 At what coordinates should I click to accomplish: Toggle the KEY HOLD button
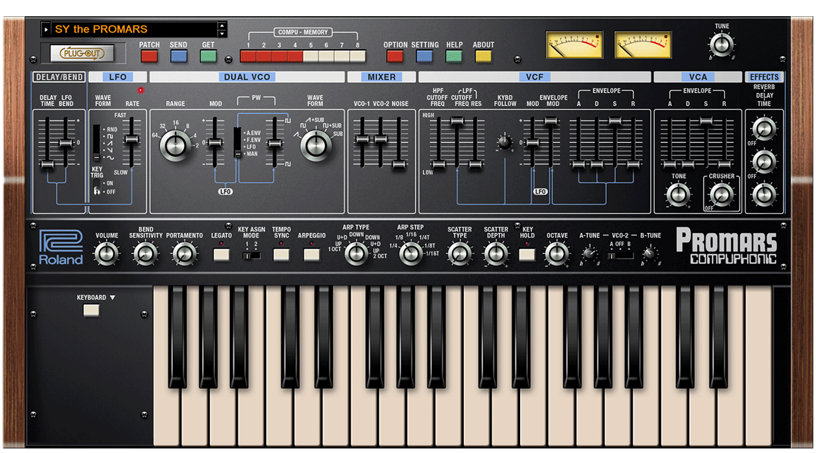coord(527,254)
